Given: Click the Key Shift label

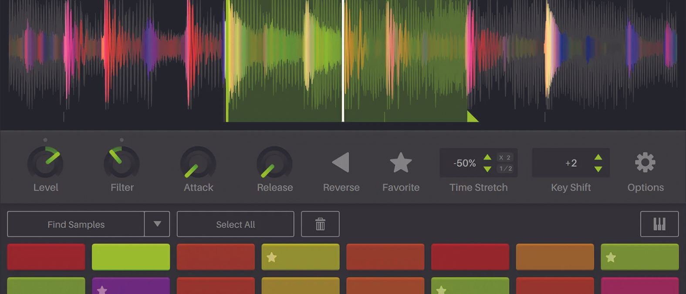Looking at the screenshot, I should (x=571, y=187).
